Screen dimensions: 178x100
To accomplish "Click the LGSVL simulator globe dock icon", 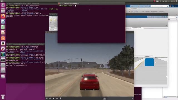I will coord(3,54).
